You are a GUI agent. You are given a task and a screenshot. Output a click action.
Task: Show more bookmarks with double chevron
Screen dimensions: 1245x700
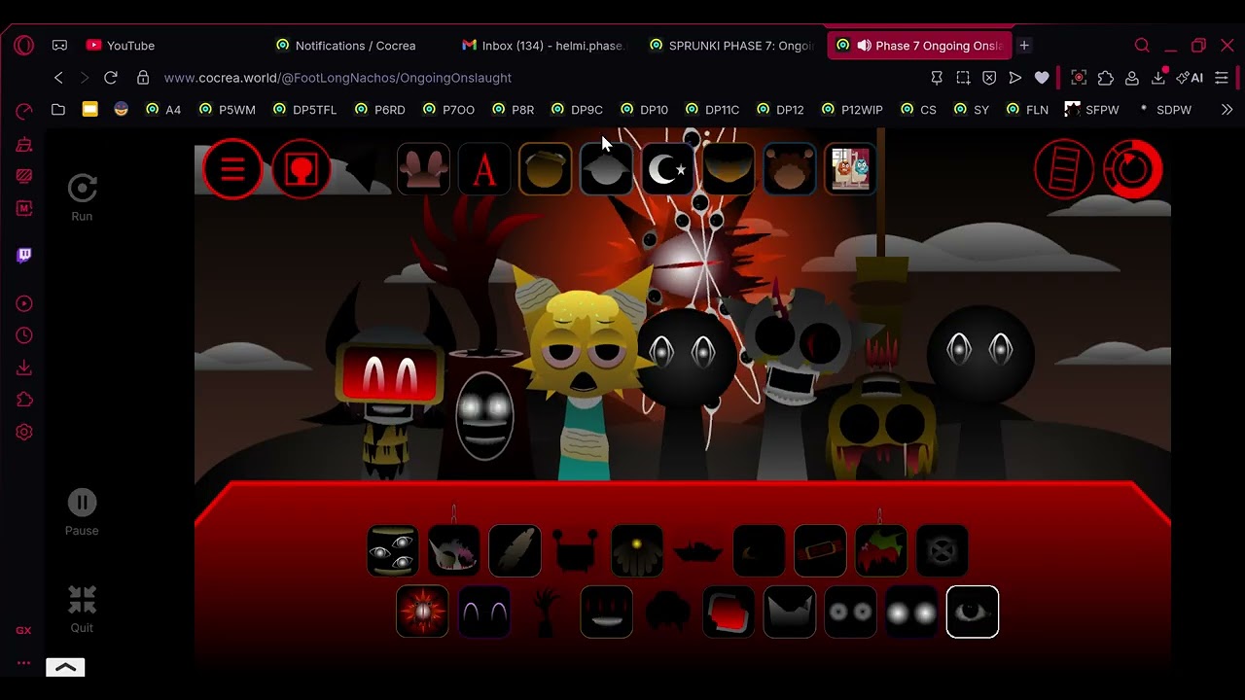(x=1227, y=110)
